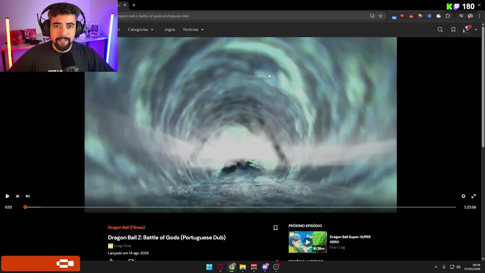The image size is (485, 273).
Task: Click the browser address bar URL
Action: point(153,16)
